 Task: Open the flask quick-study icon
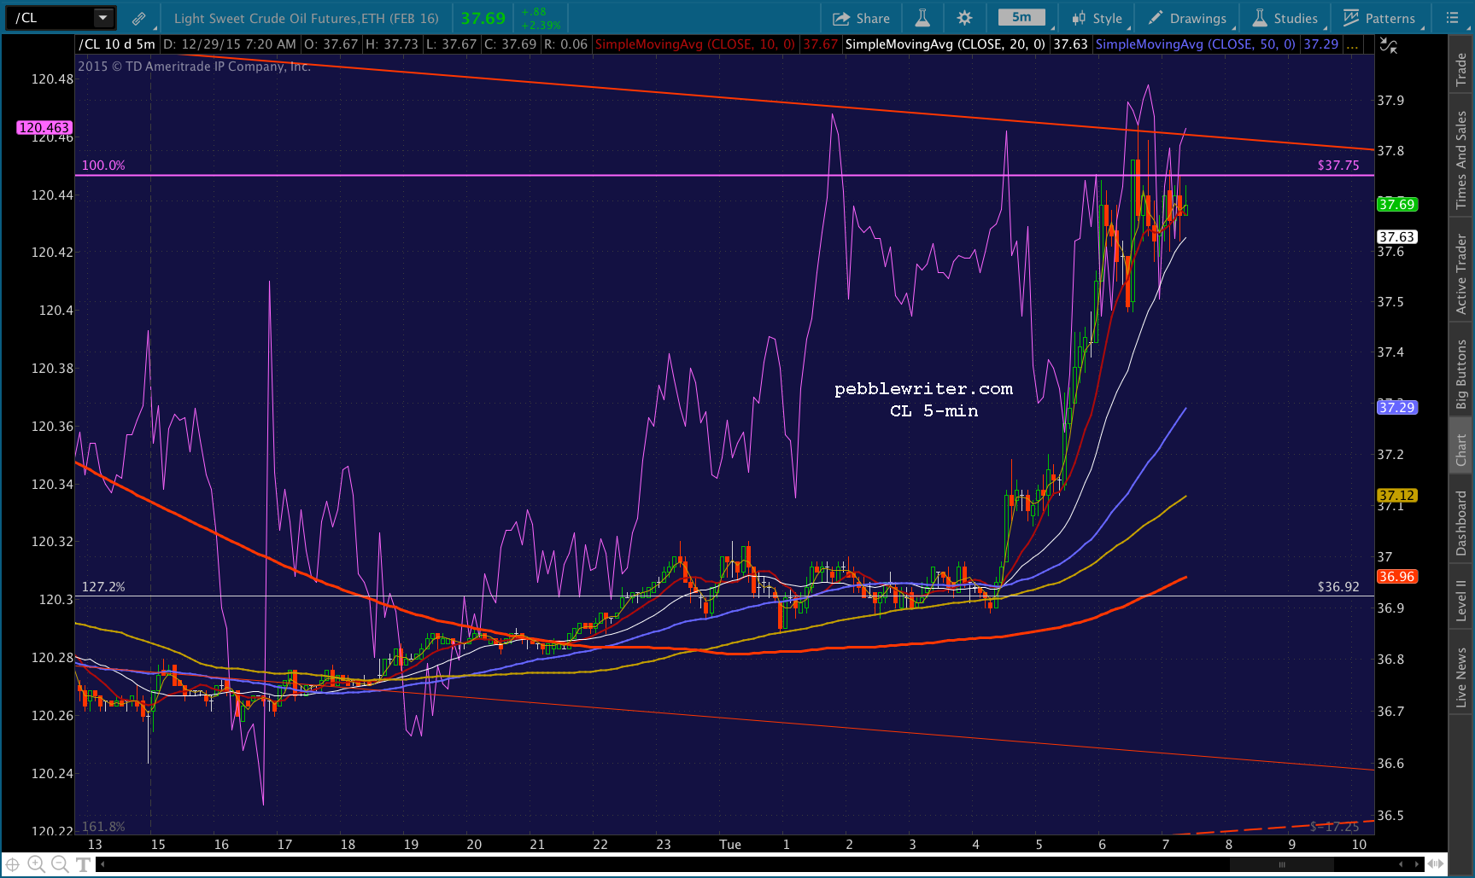[x=922, y=18]
